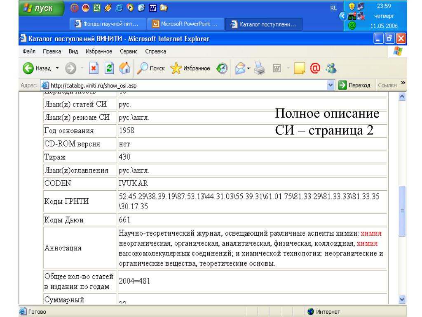This screenshot has width=422, height=317.
Task: Launch Windows Media Player from quick launch
Action: tap(130, 8)
